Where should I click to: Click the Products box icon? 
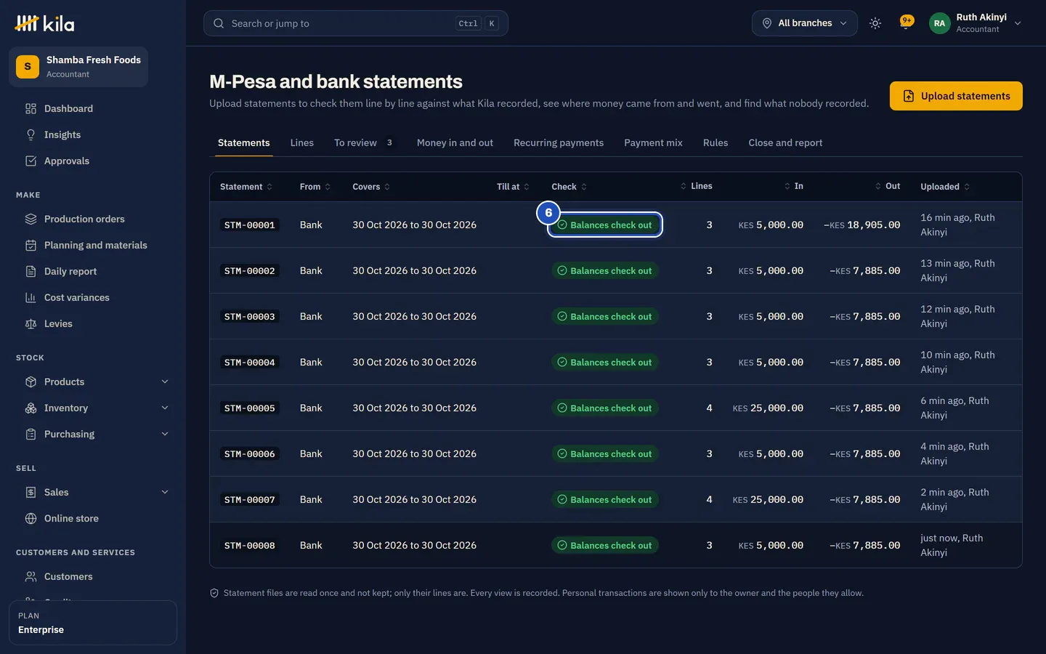coord(31,381)
